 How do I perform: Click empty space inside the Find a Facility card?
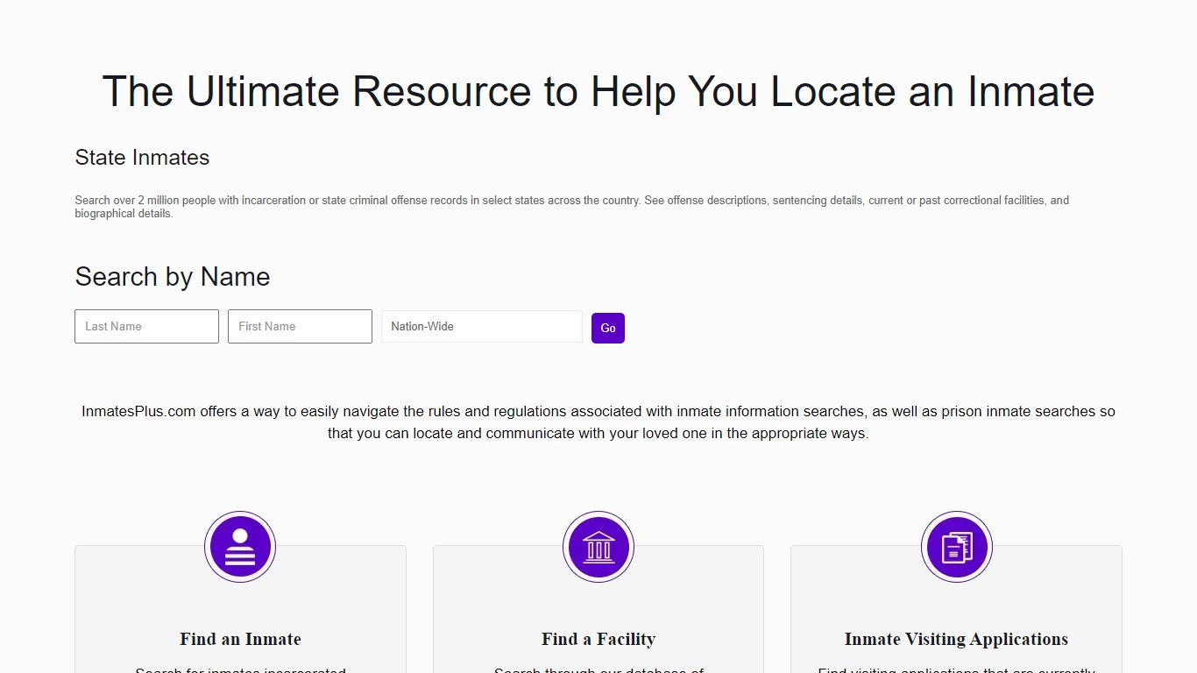482,596
